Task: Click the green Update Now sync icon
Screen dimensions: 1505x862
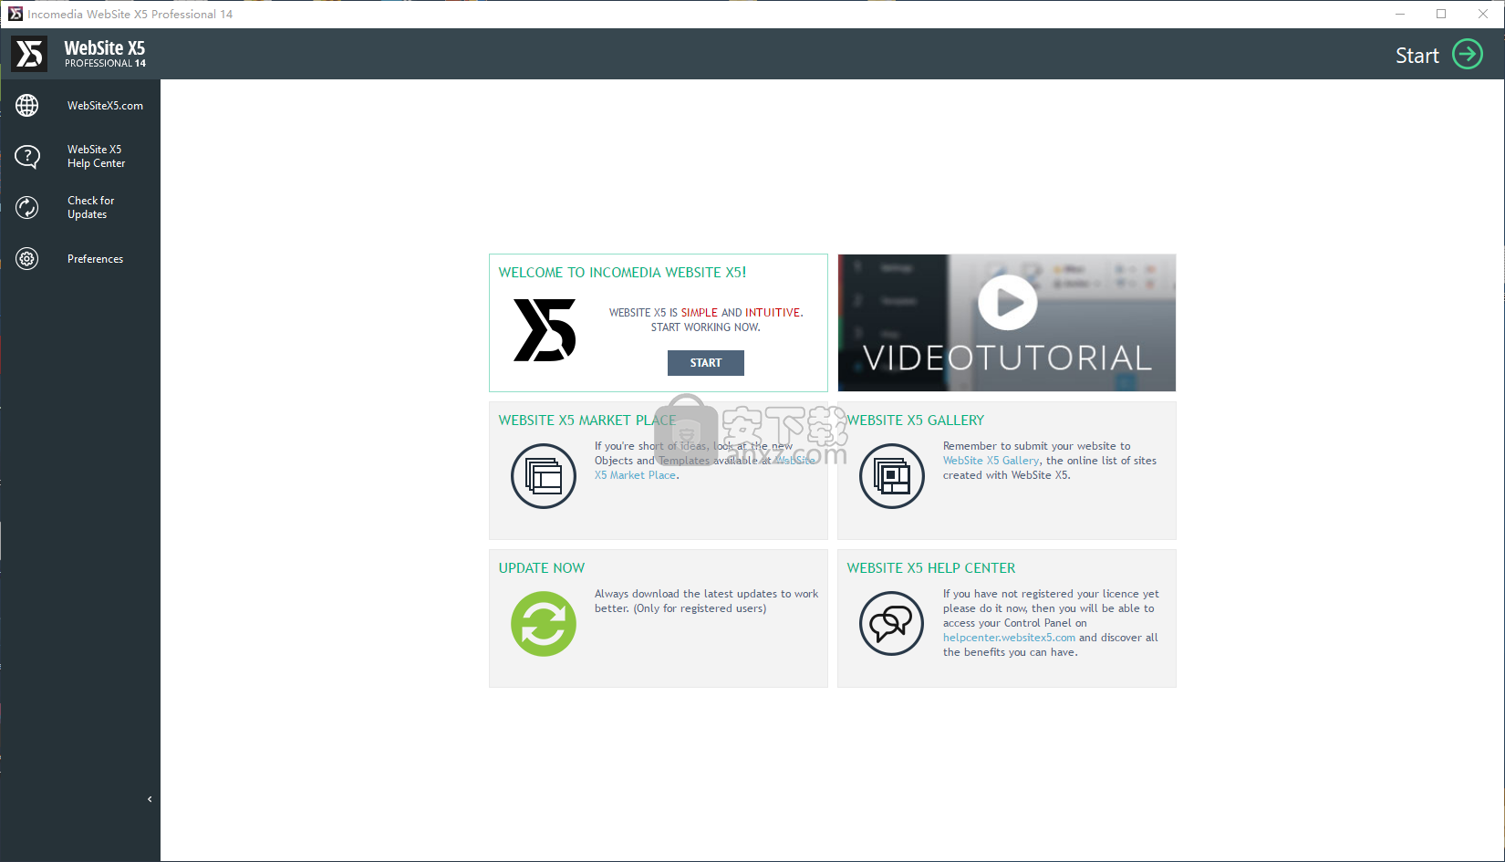Action: 544,624
